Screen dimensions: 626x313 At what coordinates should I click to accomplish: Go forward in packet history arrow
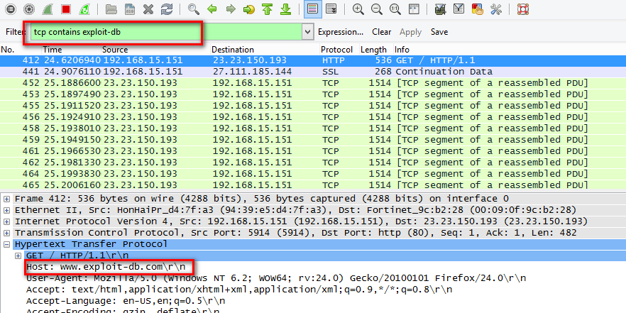pyautogui.click(x=231, y=9)
